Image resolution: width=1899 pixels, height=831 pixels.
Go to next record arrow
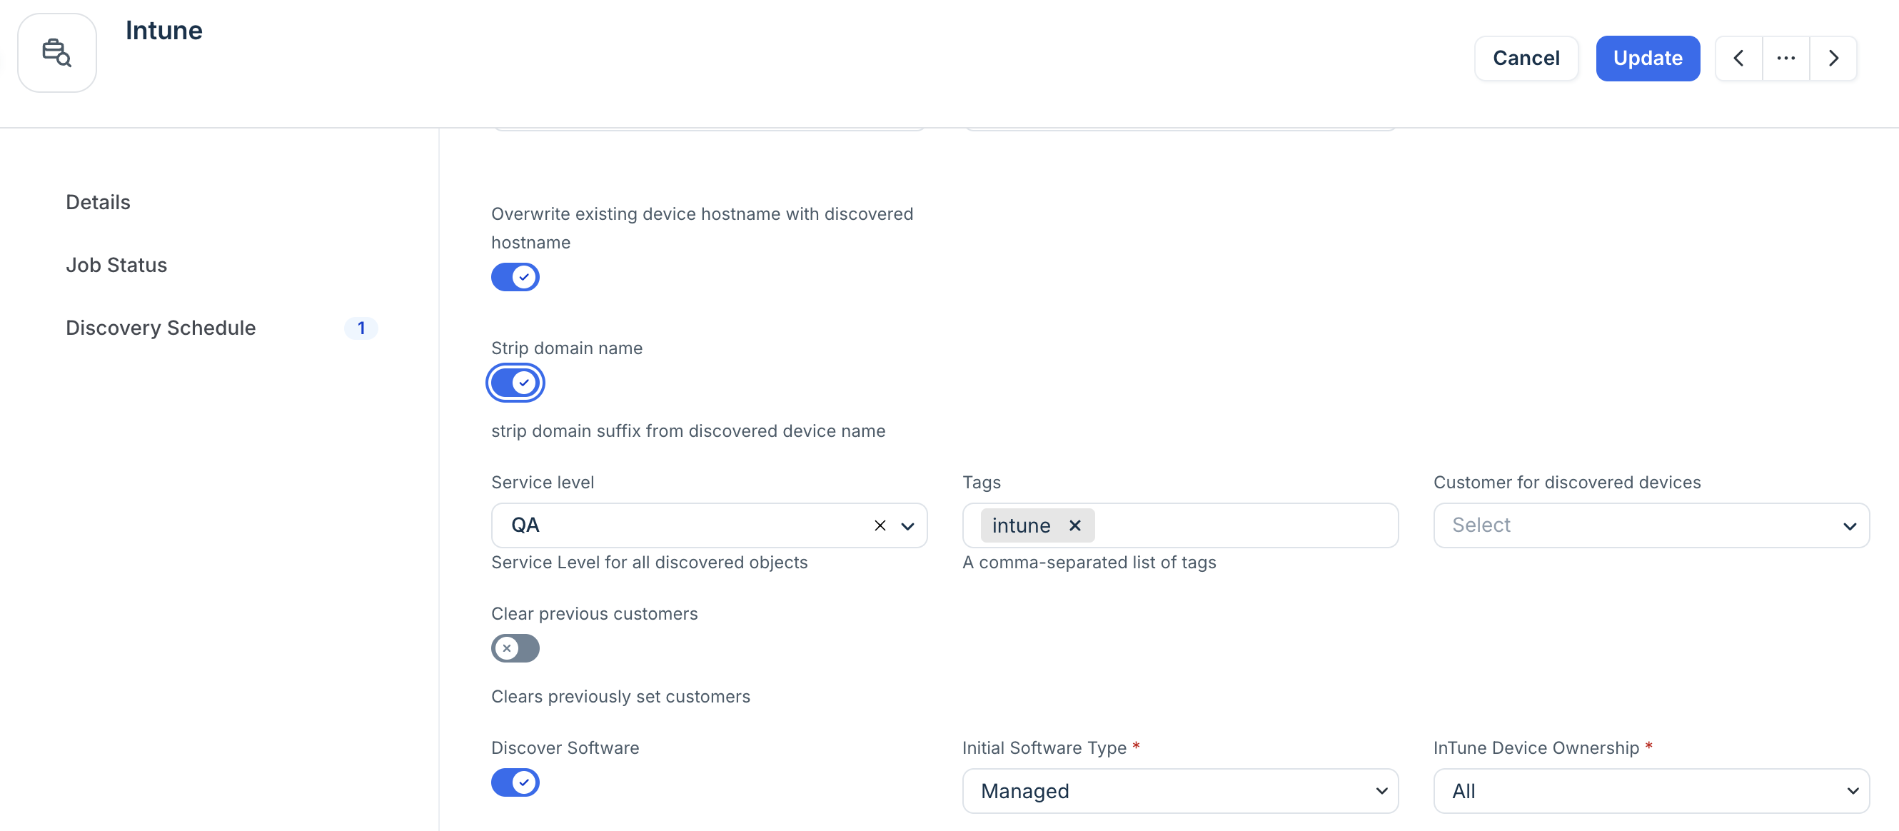tap(1833, 59)
